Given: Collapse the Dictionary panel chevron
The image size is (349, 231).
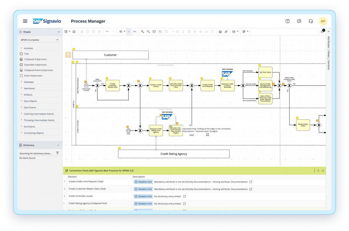Looking at the screenshot, I should tap(58, 145).
